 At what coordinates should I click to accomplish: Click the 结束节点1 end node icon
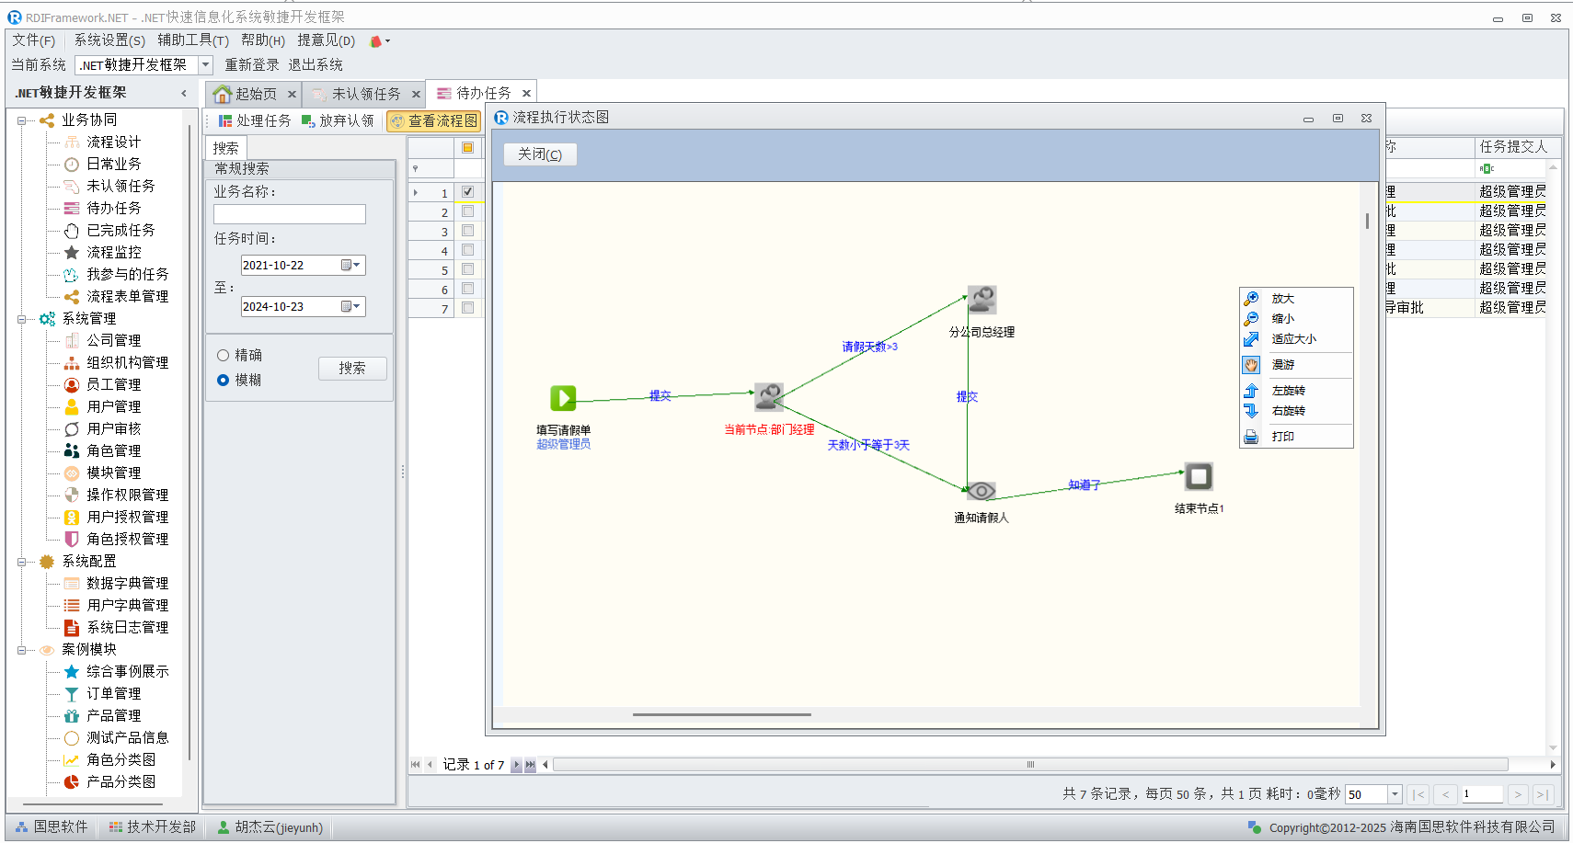pos(1198,476)
